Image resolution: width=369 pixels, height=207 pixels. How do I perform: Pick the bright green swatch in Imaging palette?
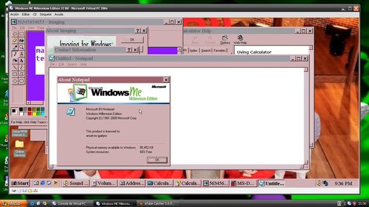tap(38, 114)
